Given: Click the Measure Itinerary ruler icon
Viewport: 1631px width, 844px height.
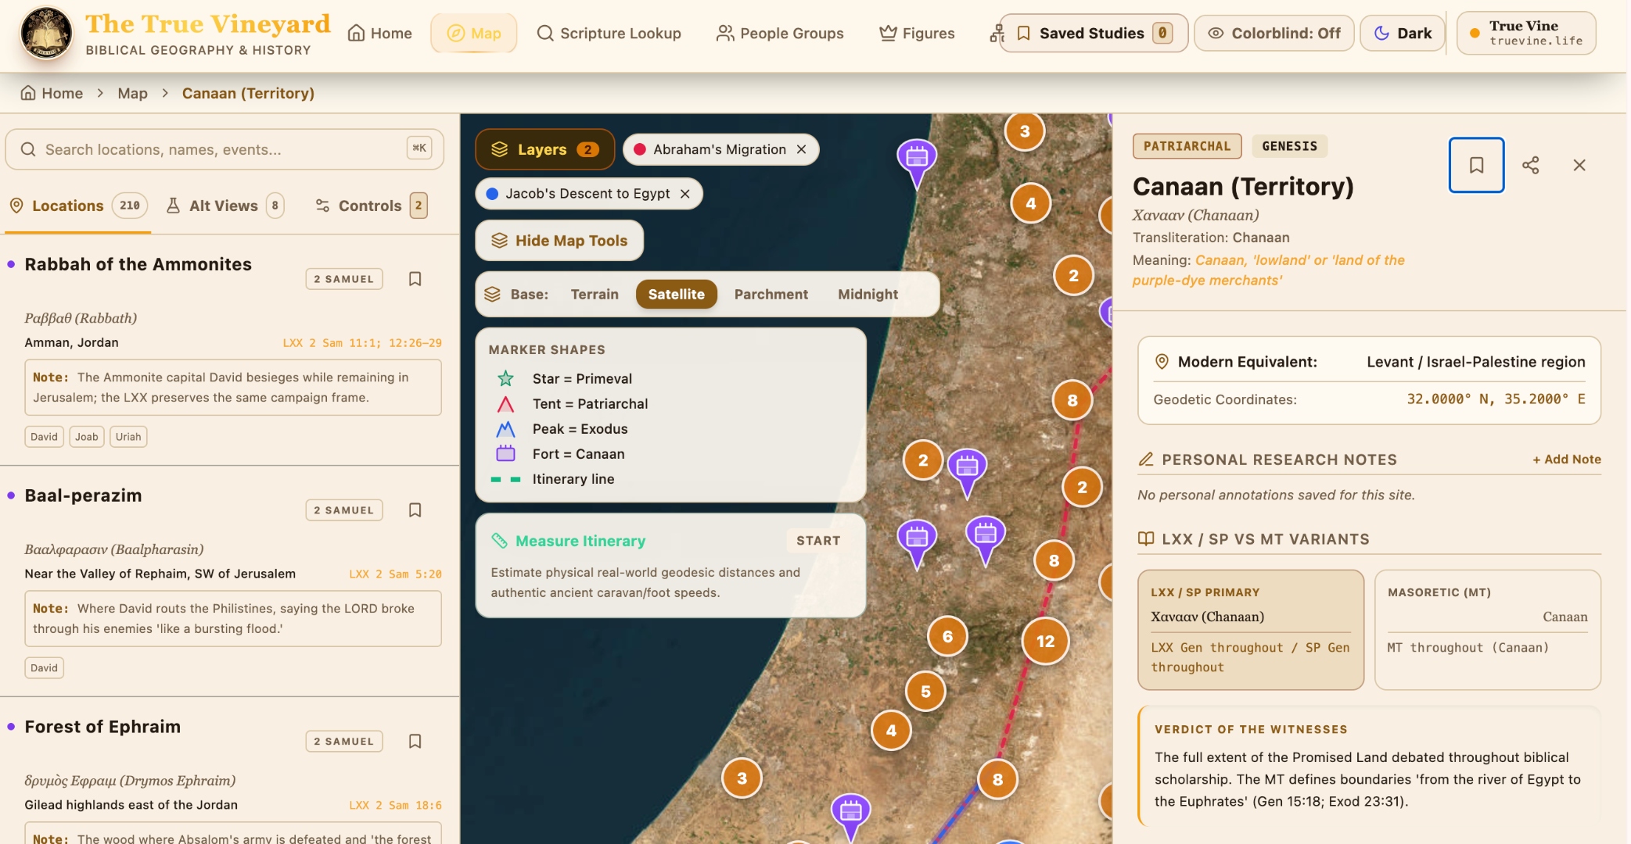Looking at the screenshot, I should [x=499, y=541].
